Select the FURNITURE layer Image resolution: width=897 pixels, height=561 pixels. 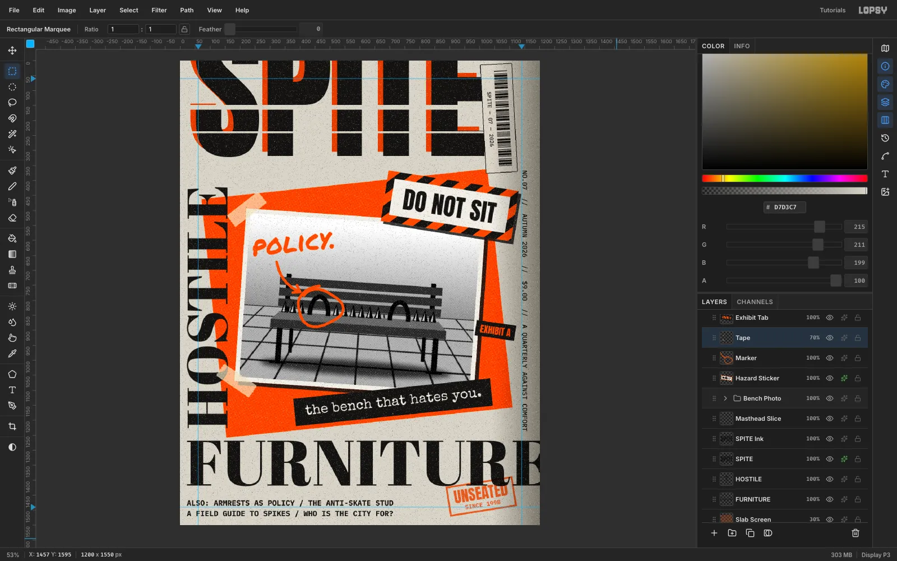point(785,499)
